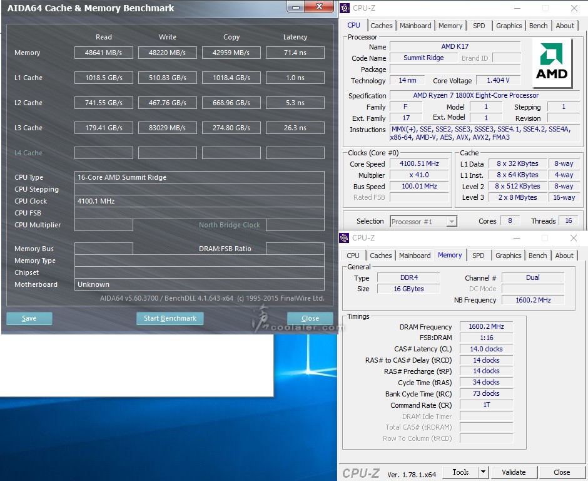This screenshot has height=481, width=588.
Task: Click the Memory Copy value 42959 MB/s
Action: coord(231,53)
